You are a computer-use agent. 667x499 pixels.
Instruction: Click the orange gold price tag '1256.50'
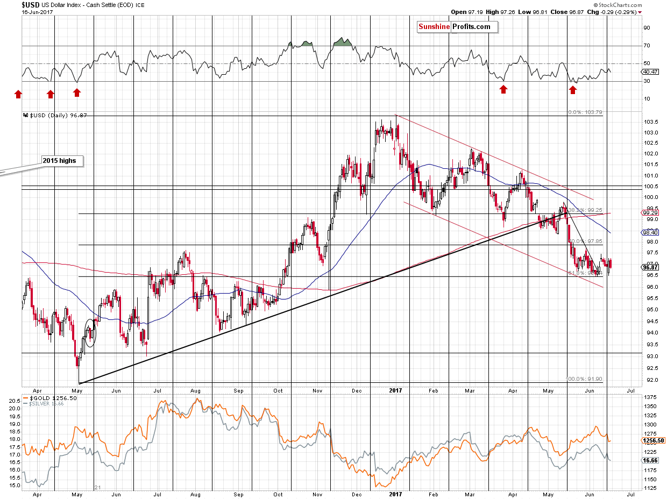tap(652, 440)
